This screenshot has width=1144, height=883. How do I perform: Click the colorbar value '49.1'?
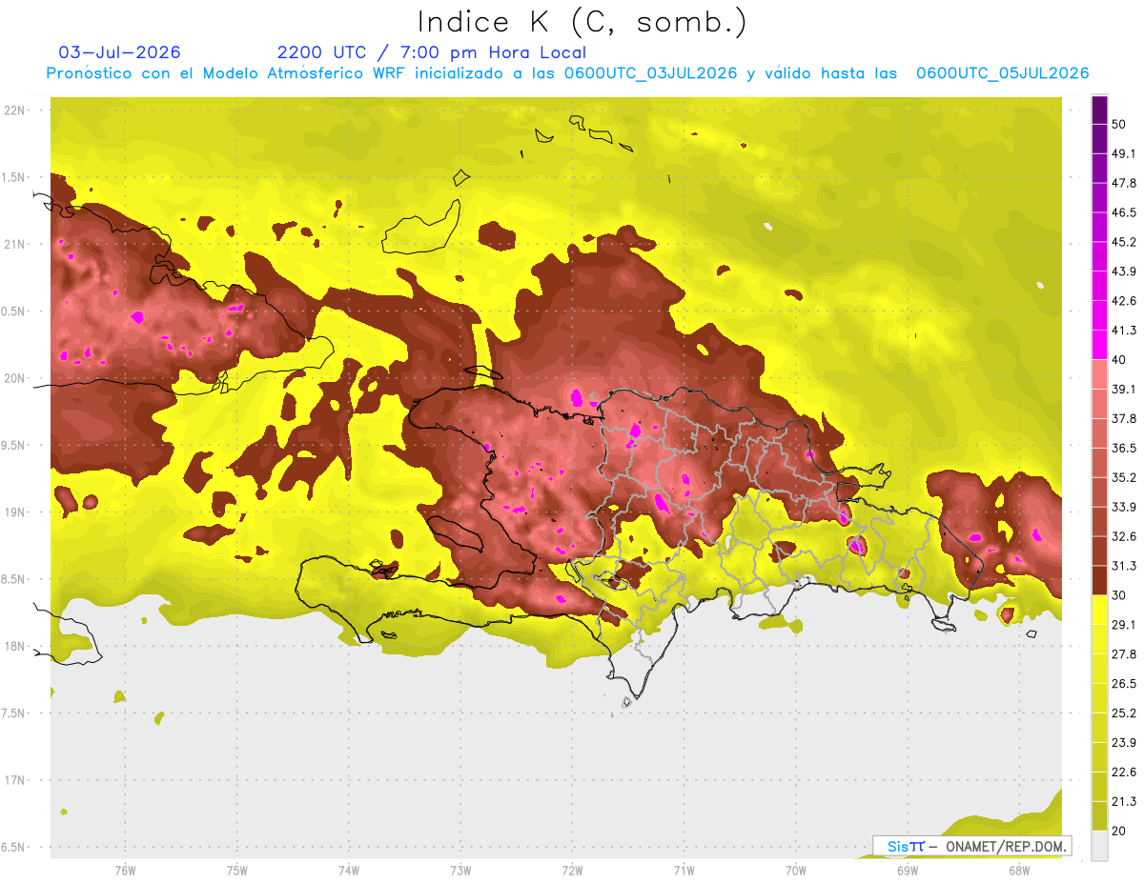(1124, 153)
